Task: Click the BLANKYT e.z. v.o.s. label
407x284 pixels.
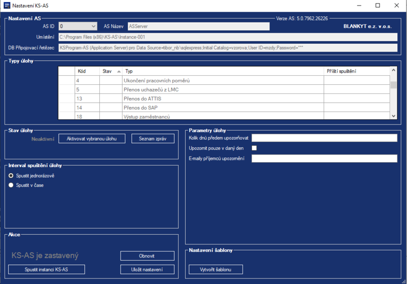Action: point(367,26)
